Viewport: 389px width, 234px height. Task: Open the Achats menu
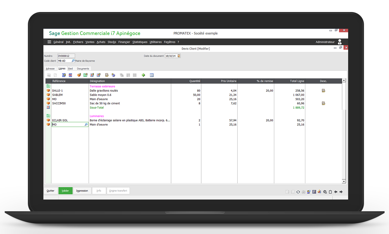[101, 42]
